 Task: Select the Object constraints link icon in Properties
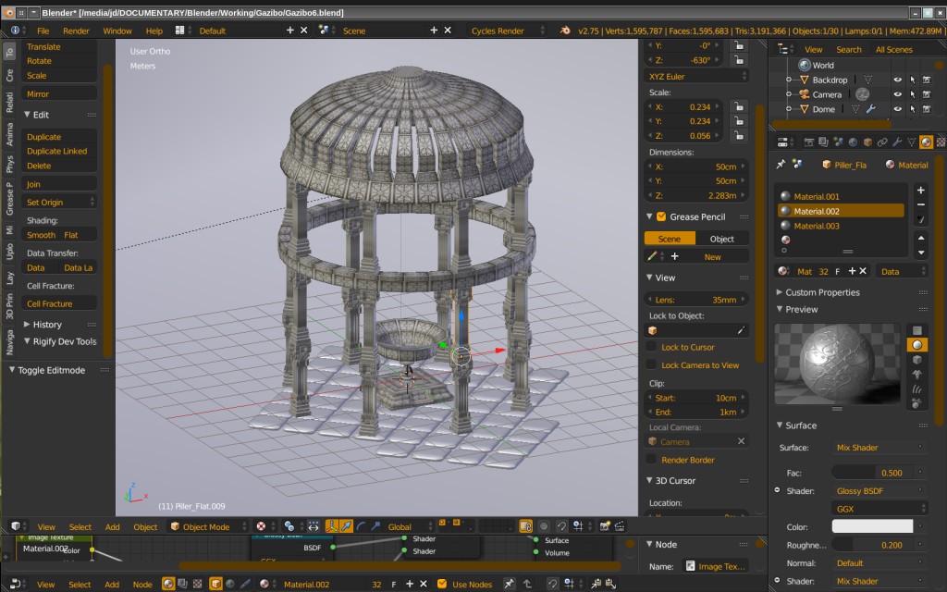pos(881,143)
